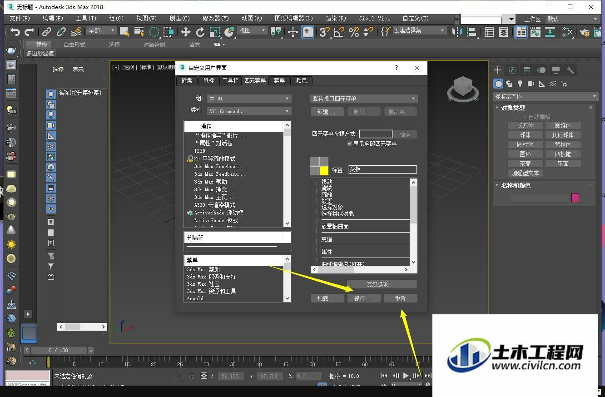Image resolution: width=605 pixels, height=397 pixels.
Task: Open the Hierarchy panel tab icon
Action: click(527, 70)
